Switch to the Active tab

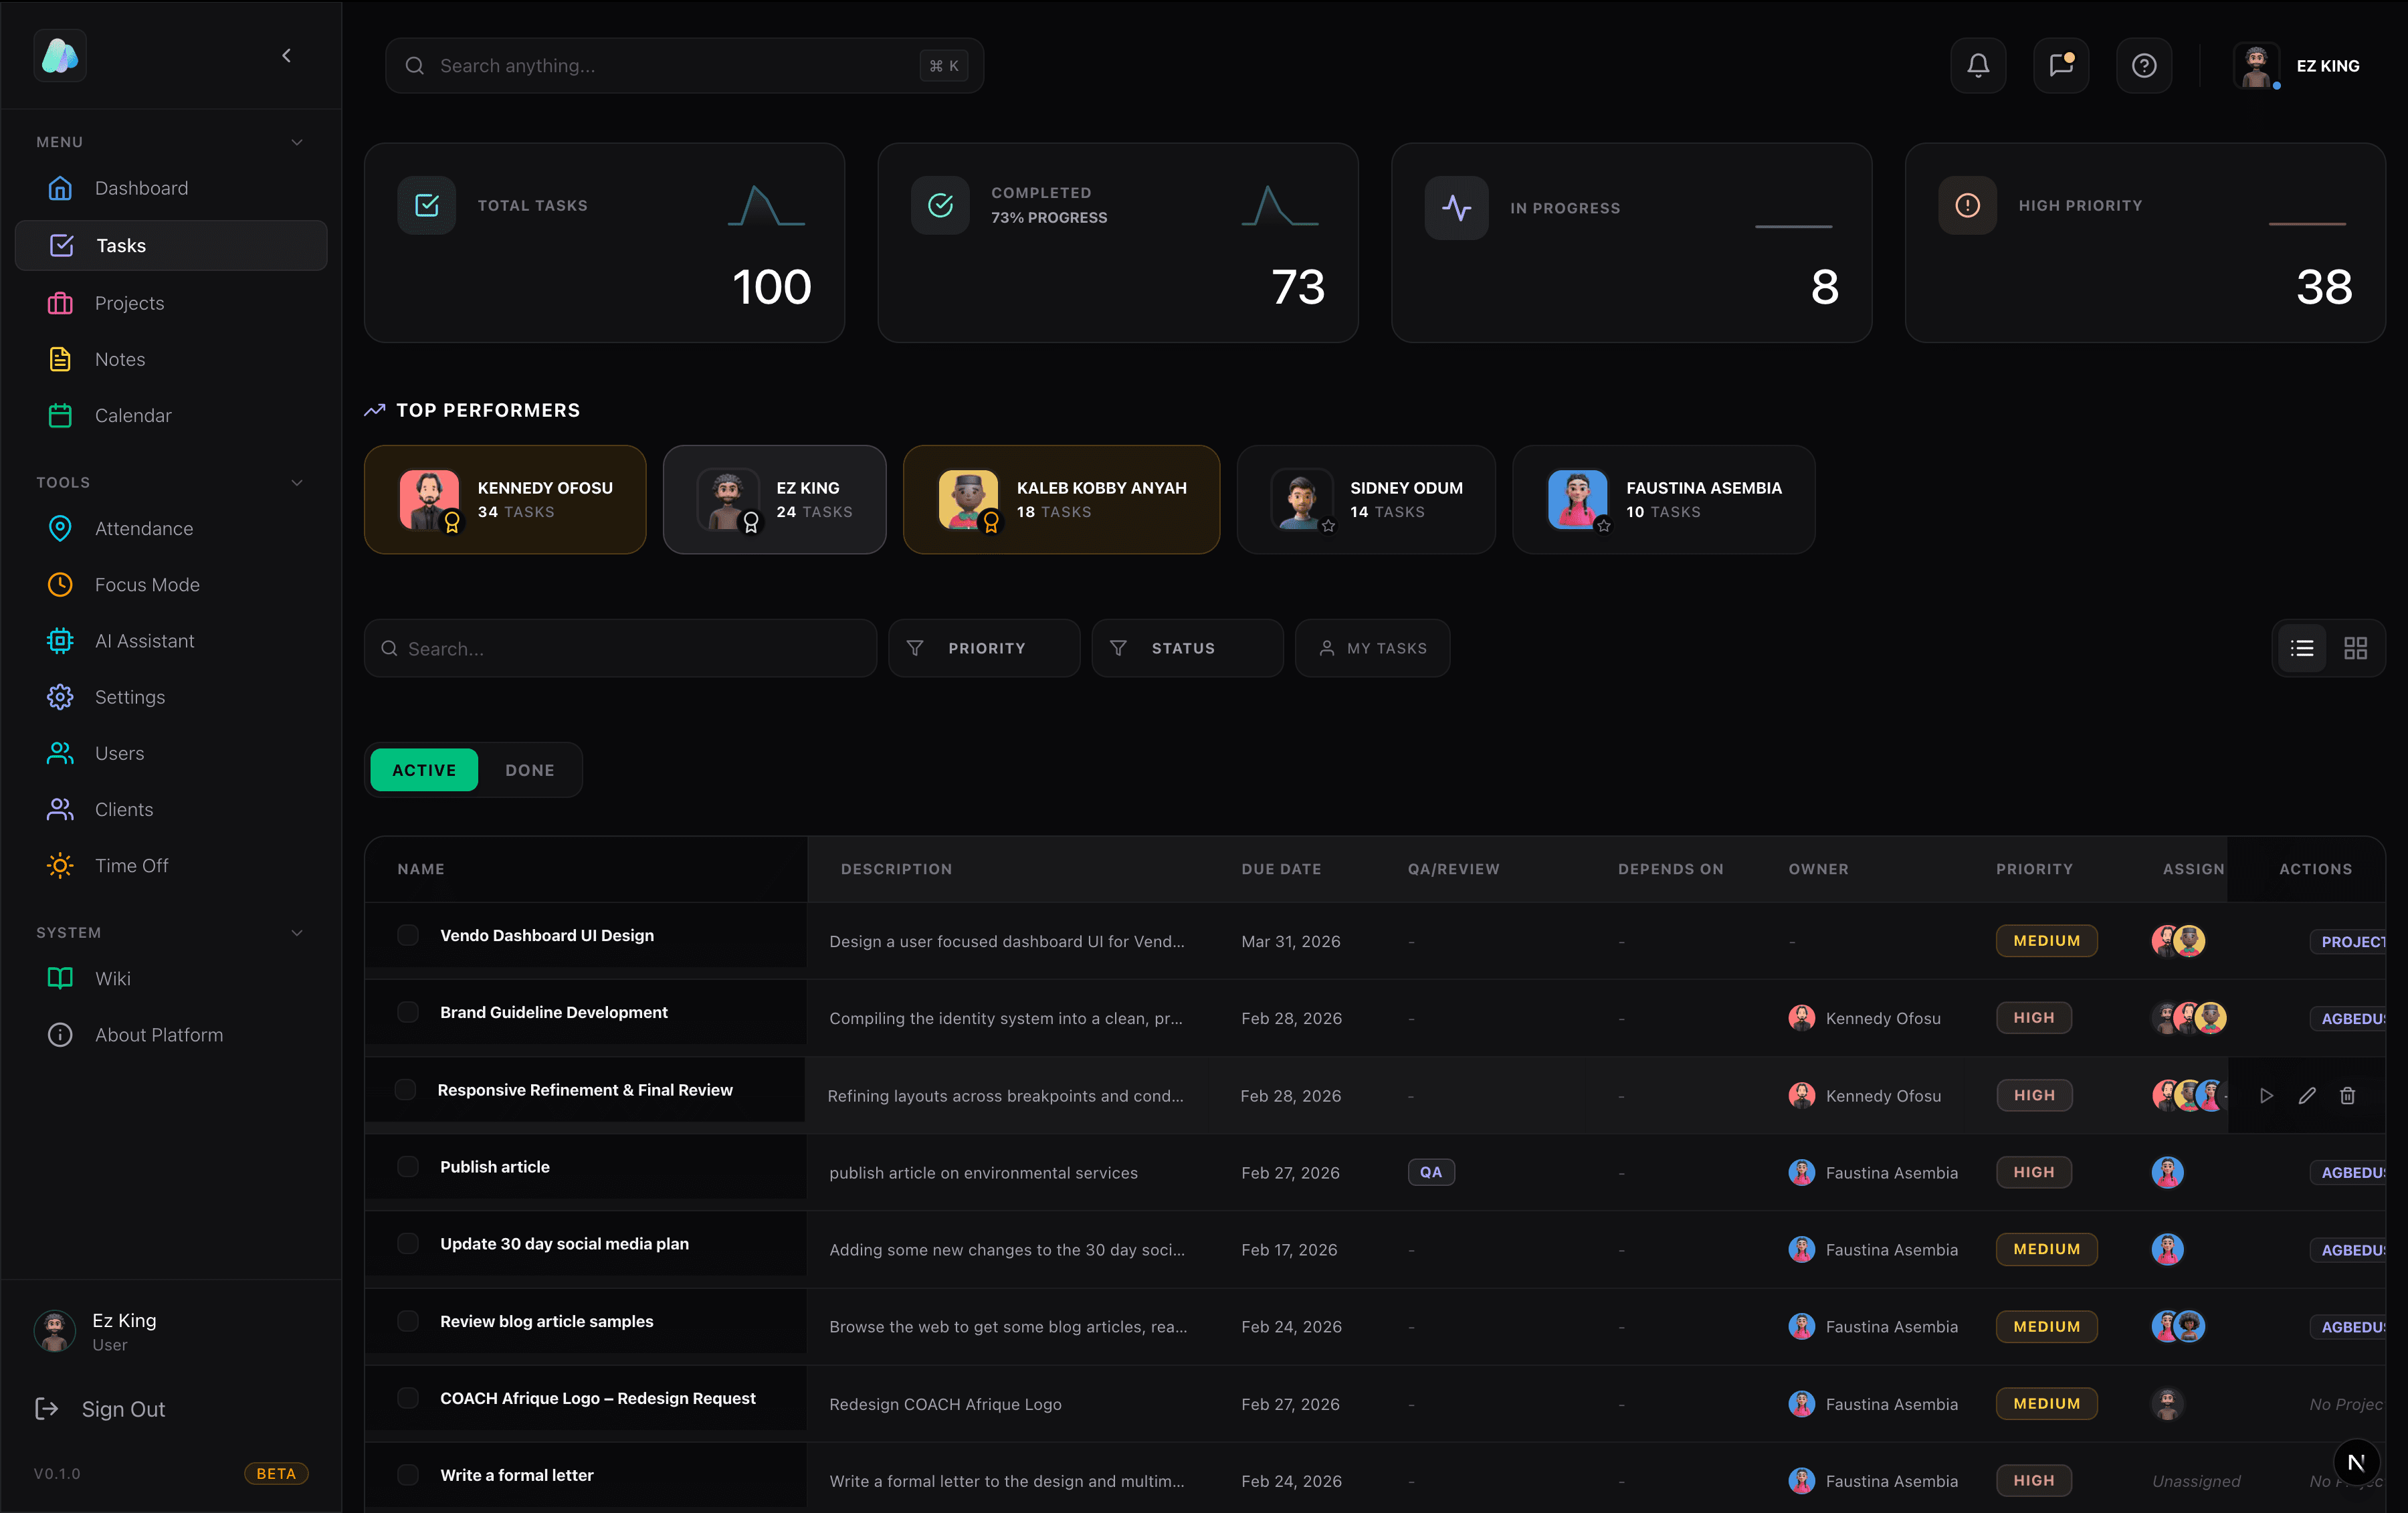tap(424, 770)
